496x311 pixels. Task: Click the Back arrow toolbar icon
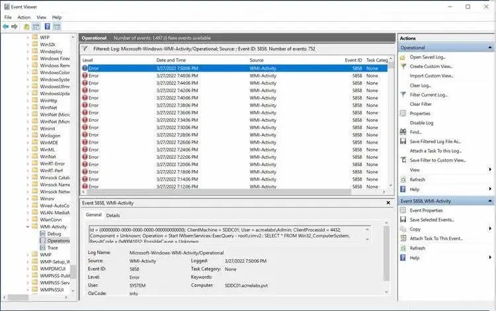(x=6, y=26)
